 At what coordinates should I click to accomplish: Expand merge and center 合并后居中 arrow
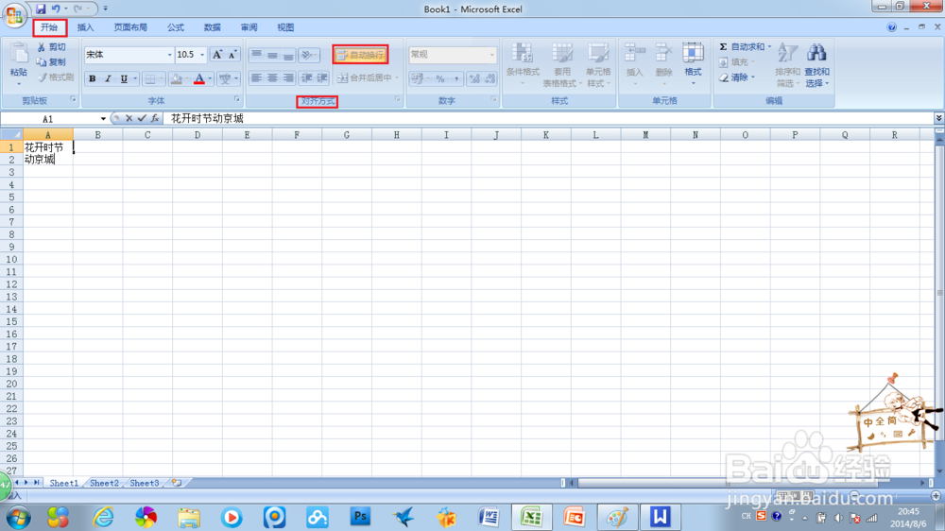pyautogui.click(x=397, y=77)
